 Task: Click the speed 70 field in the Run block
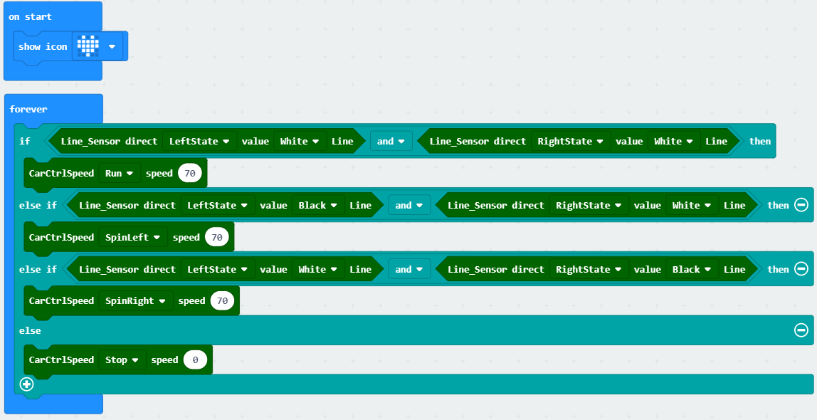tap(190, 174)
